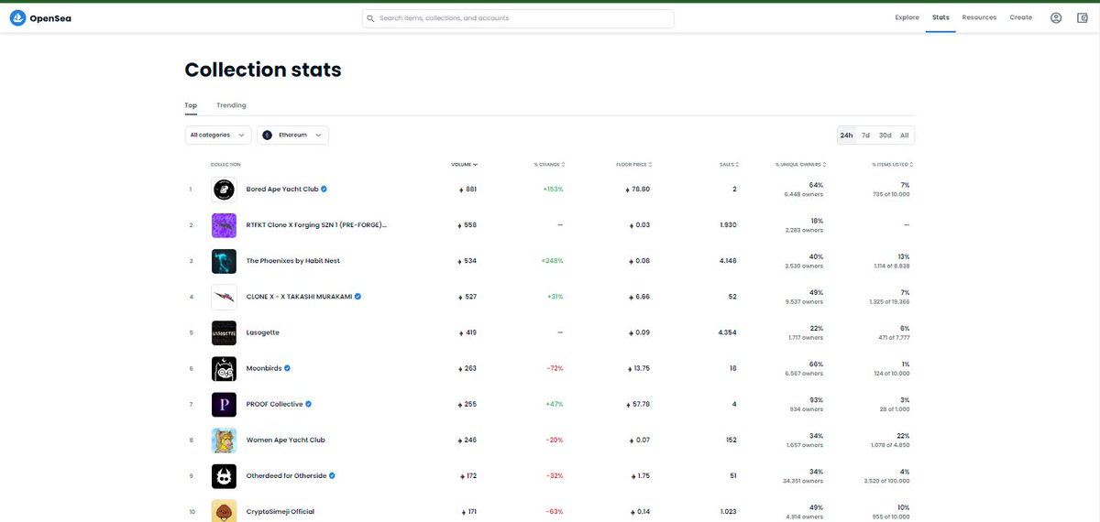Viewport: 1100px width, 522px height.
Task: Open CryptoSimeji Official thumbnail
Action: tap(224, 511)
